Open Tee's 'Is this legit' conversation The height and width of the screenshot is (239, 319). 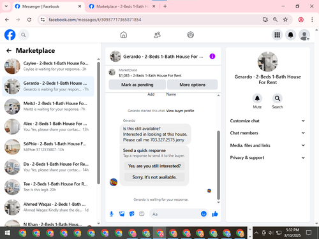tap(48, 187)
